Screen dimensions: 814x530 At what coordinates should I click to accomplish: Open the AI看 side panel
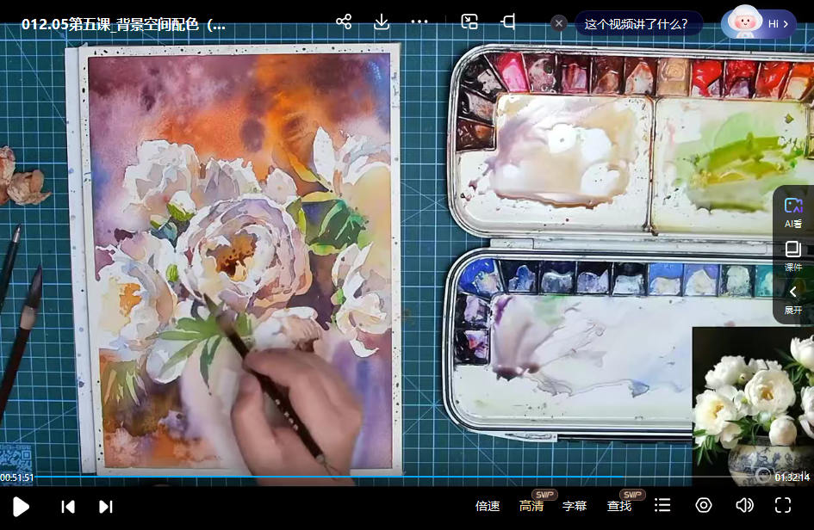coord(792,212)
